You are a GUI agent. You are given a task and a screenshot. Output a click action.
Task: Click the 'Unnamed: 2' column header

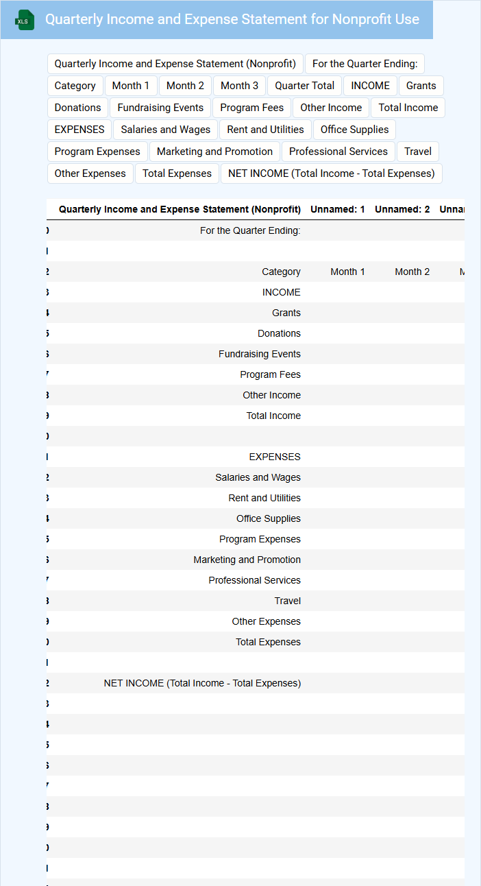pos(402,209)
